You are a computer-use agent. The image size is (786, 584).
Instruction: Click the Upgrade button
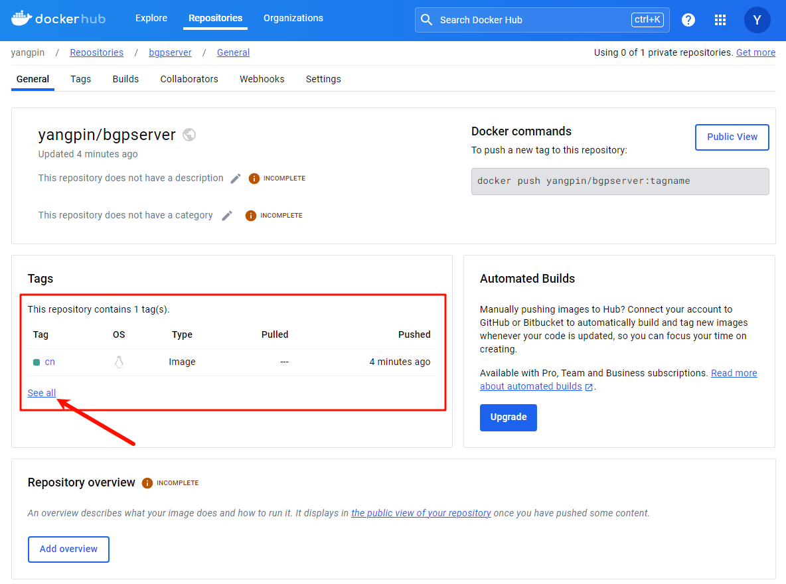coord(509,417)
